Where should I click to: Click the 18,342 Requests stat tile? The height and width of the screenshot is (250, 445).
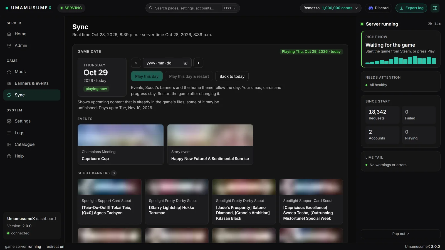[382, 115]
